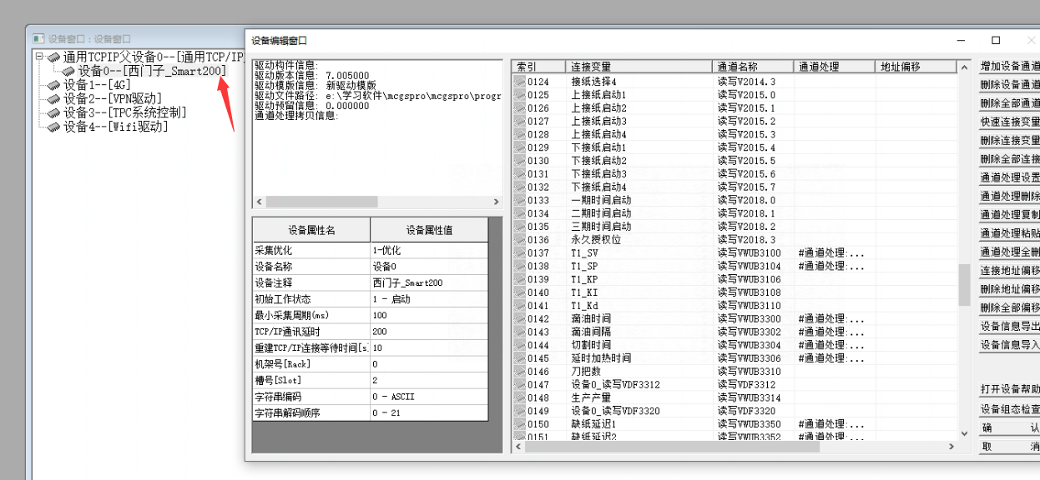
Task: Run 设备组态检查 button
Action: click(x=1009, y=409)
